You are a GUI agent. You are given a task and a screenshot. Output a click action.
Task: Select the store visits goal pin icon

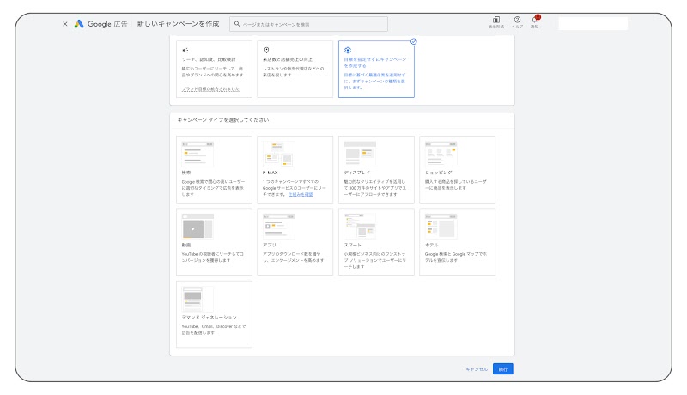point(266,51)
